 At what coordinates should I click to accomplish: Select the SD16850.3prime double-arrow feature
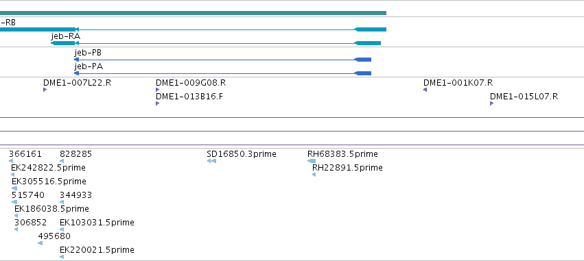point(211,161)
